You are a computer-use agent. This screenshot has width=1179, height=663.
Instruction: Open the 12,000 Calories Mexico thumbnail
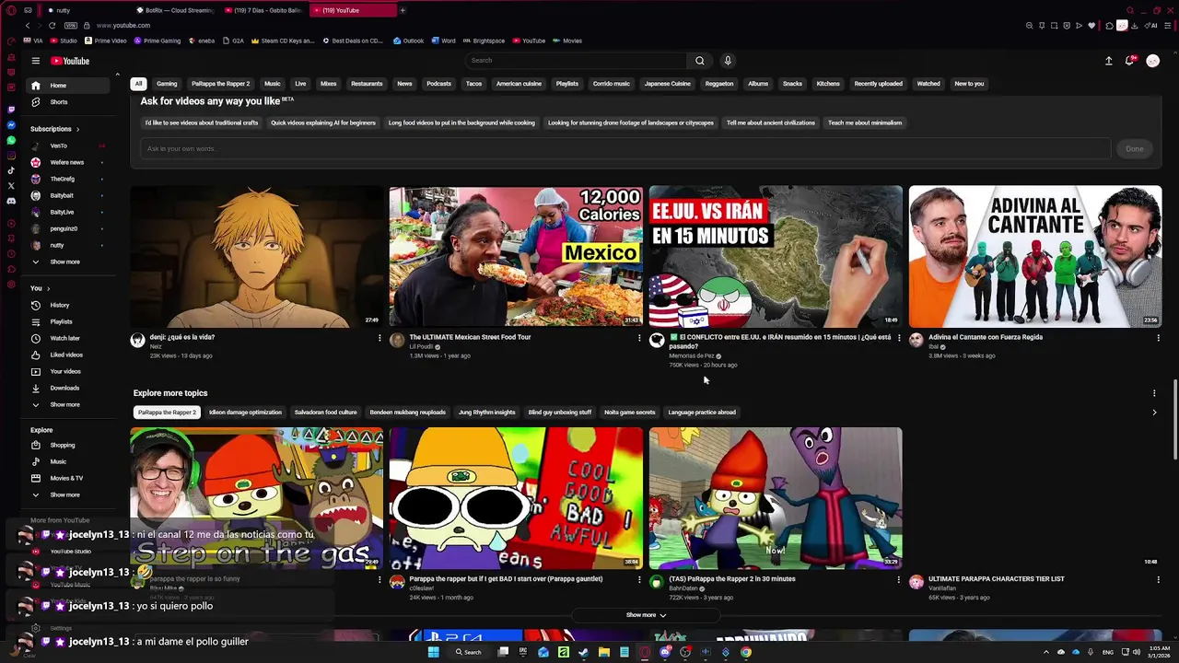point(516,257)
